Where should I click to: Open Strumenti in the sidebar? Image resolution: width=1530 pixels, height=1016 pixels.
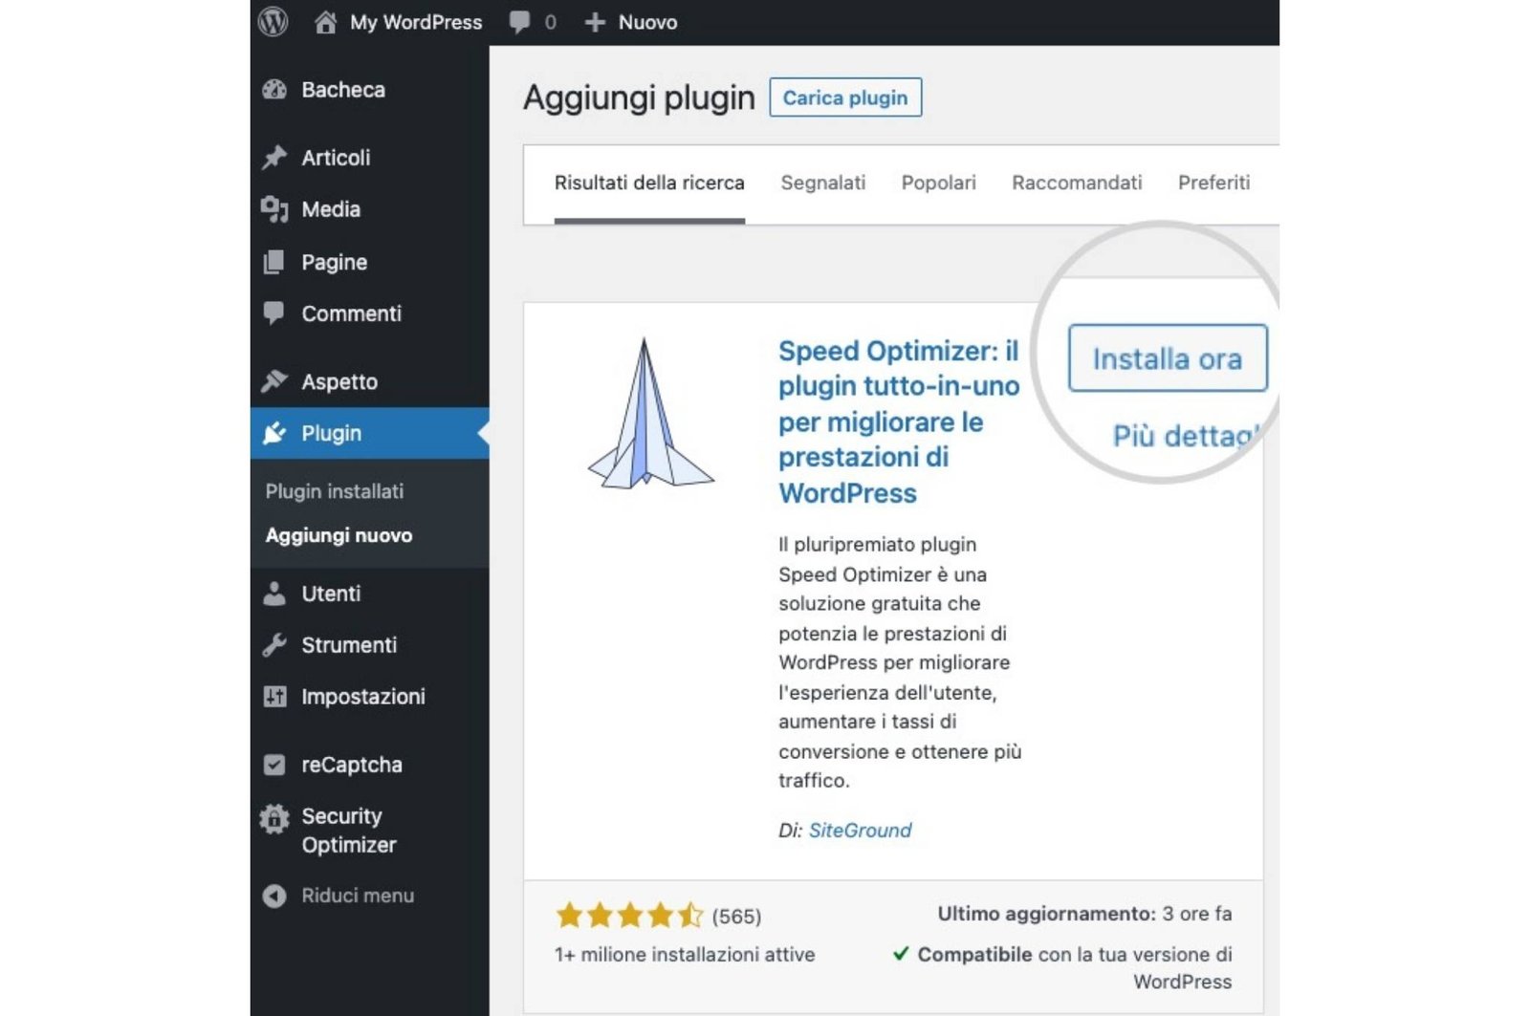coord(349,645)
